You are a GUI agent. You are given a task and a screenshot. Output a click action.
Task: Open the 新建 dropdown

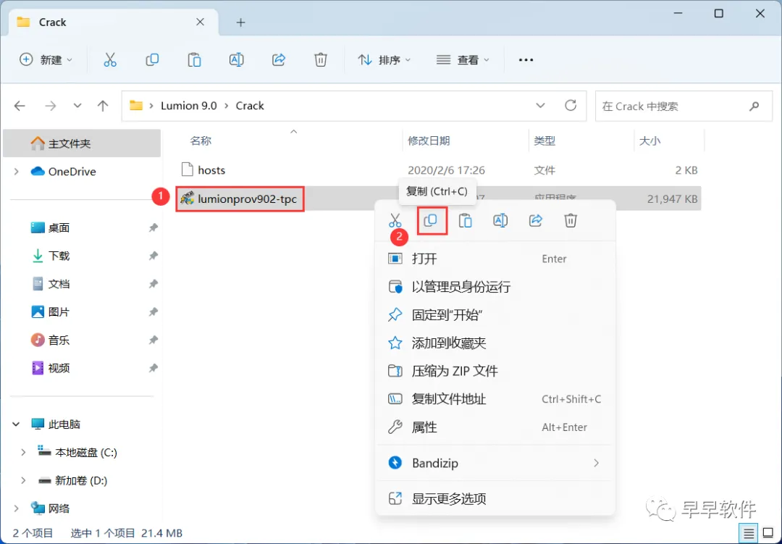(x=46, y=60)
